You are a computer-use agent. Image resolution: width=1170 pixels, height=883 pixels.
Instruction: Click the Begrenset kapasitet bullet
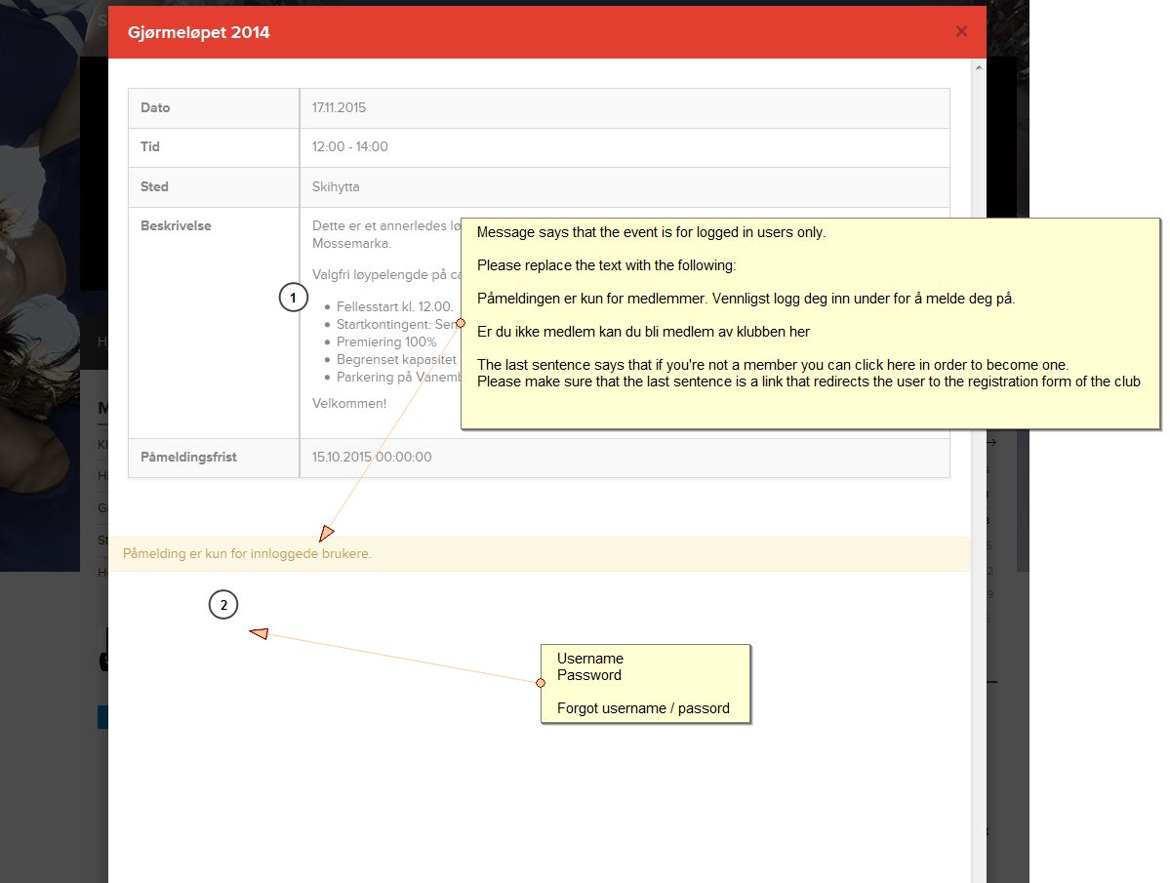396,359
